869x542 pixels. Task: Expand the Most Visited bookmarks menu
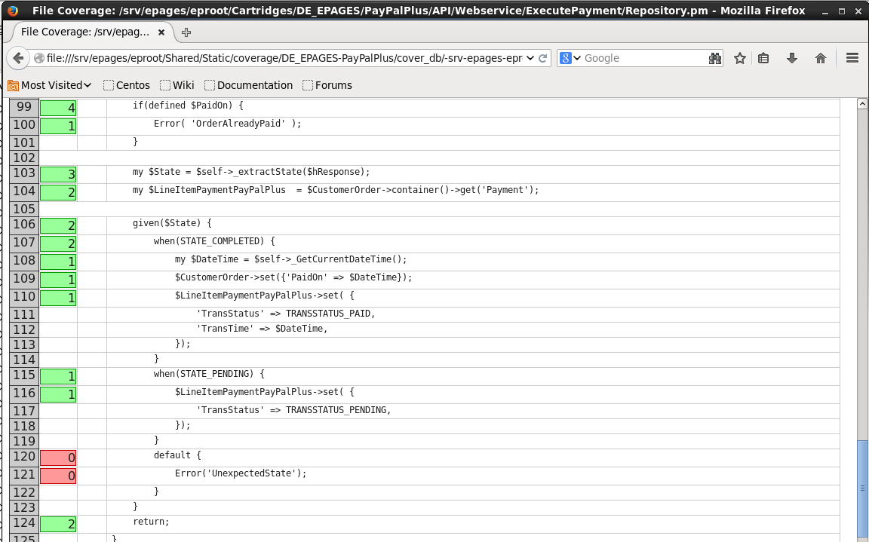pos(50,85)
